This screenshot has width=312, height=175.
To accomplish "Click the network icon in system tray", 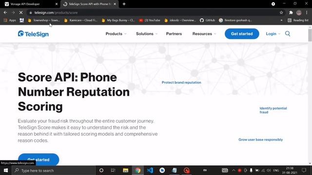I will 263,171.
